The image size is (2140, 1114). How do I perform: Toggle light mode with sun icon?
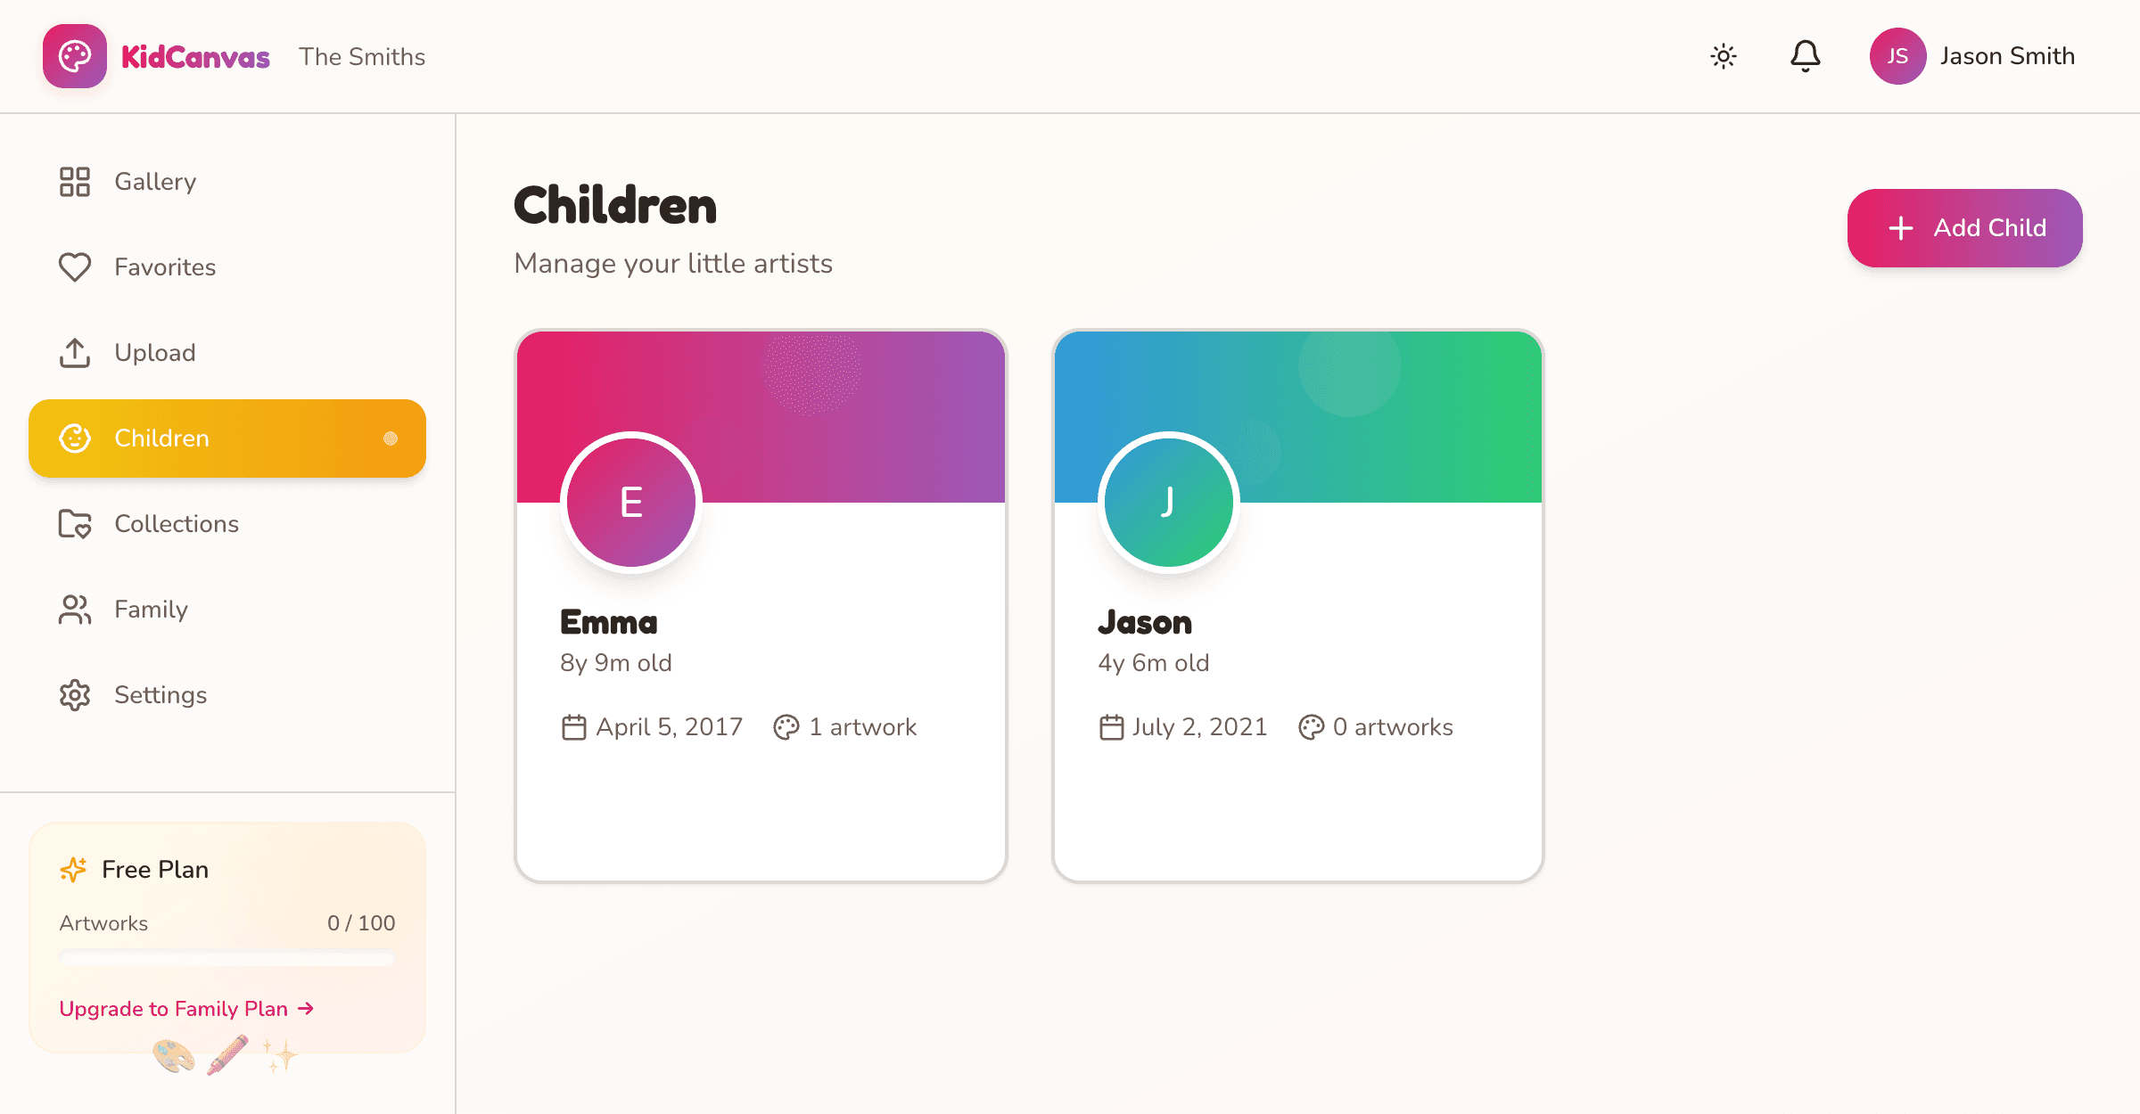[x=1722, y=55]
